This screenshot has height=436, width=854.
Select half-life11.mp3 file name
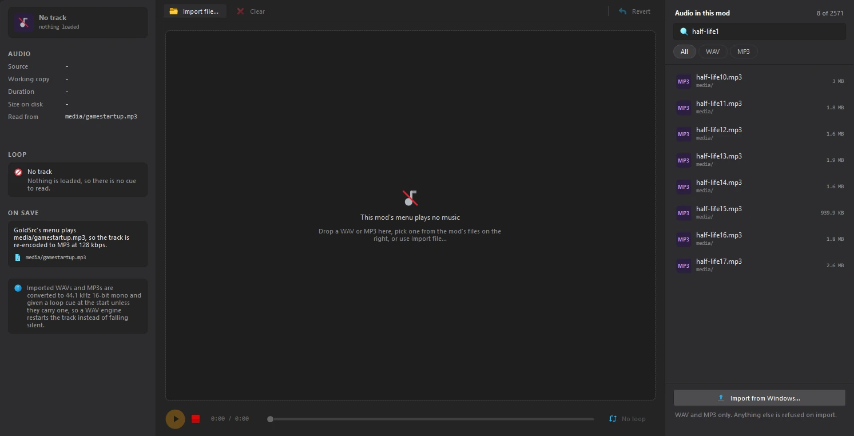point(719,104)
